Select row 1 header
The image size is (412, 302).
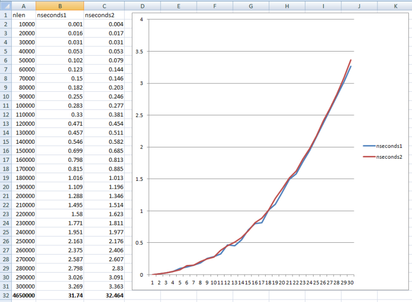[x=6, y=15]
